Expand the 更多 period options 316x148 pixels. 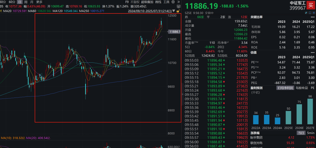(x=39, y=2)
